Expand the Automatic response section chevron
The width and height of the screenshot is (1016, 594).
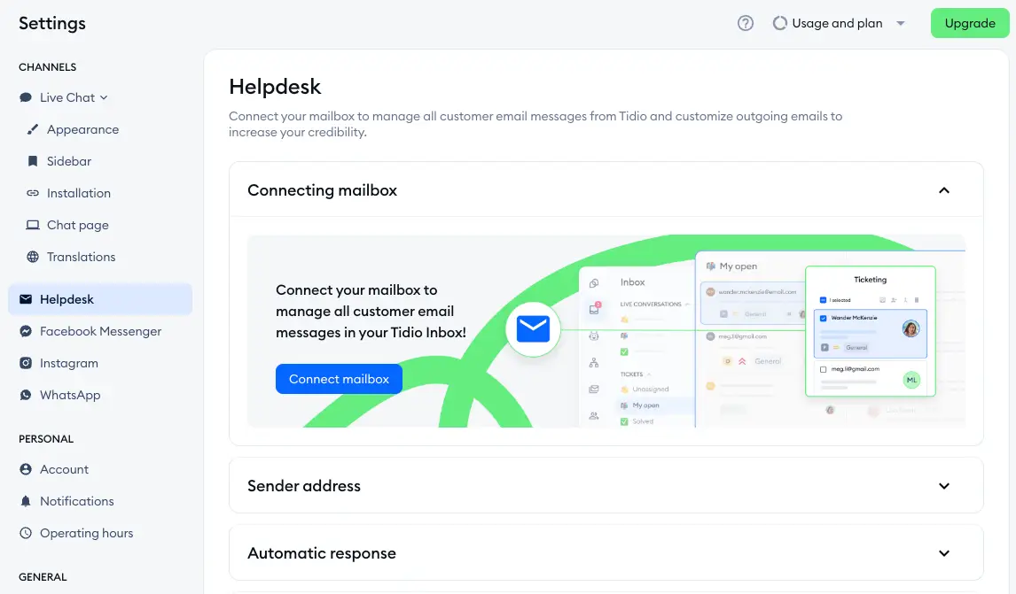click(944, 553)
